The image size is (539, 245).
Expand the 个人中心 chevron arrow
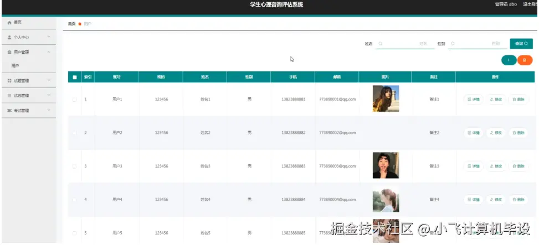[49, 37]
